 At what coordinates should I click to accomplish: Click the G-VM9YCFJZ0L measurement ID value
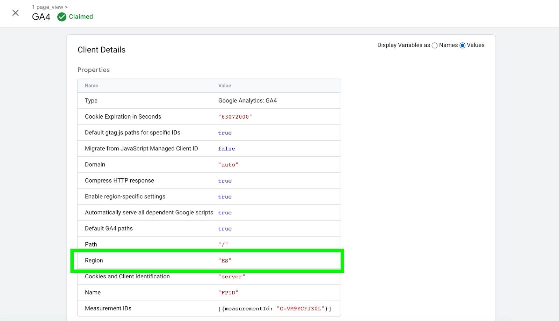click(x=300, y=309)
